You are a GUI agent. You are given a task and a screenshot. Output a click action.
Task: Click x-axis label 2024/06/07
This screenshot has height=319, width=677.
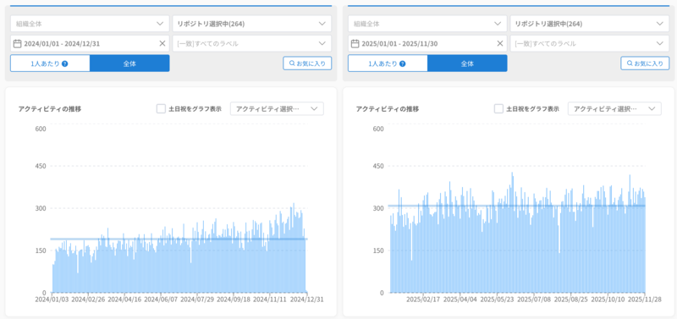pyautogui.click(x=161, y=299)
